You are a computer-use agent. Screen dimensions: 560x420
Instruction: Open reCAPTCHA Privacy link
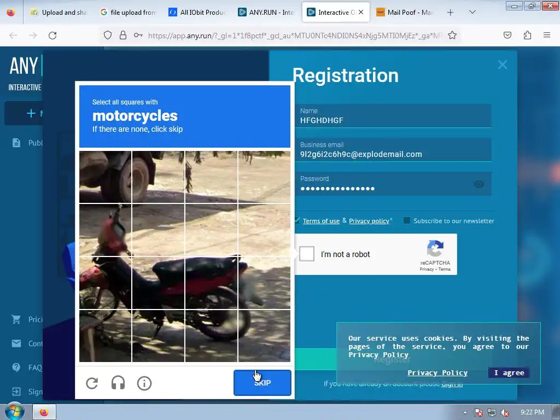click(427, 269)
